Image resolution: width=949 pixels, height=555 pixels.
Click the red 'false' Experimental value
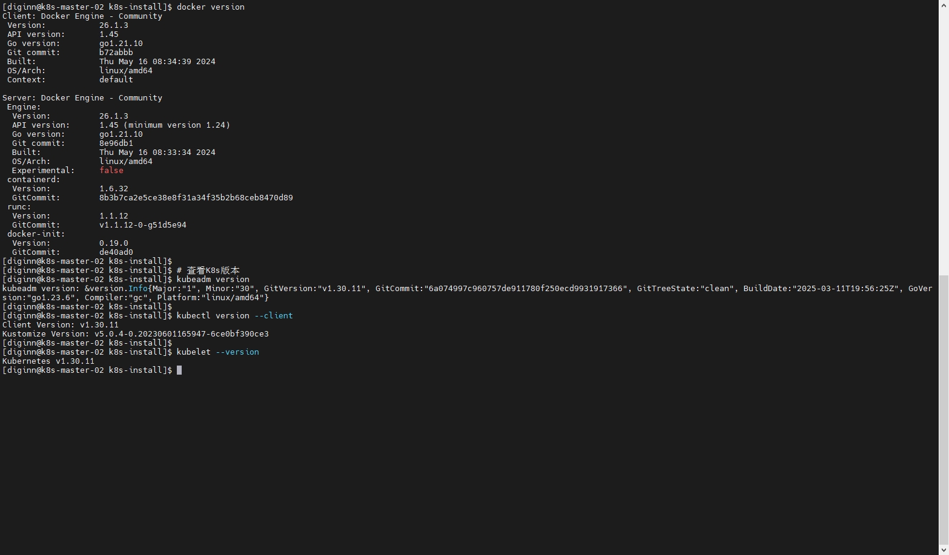pos(111,171)
